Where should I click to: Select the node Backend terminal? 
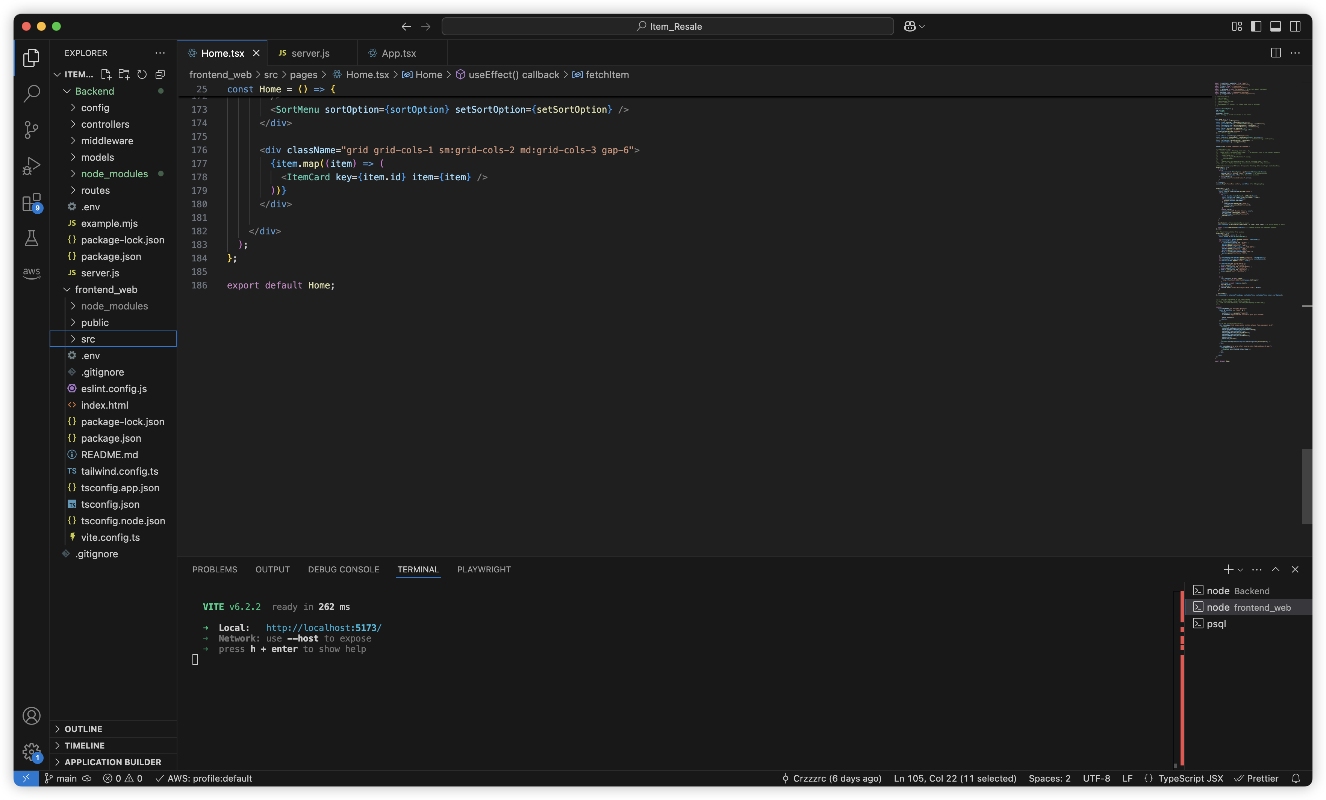1249,590
